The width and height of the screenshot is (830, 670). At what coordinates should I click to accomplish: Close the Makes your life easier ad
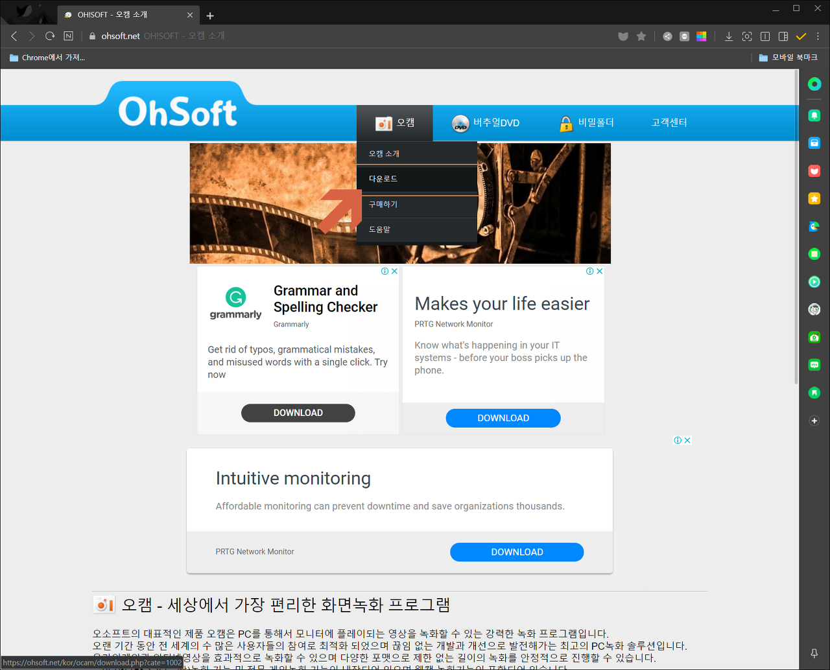(x=600, y=271)
